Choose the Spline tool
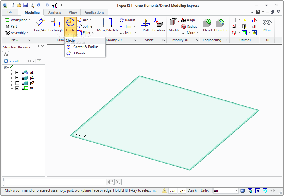Viewport: 284px width, 196px height. tap(85, 26)
